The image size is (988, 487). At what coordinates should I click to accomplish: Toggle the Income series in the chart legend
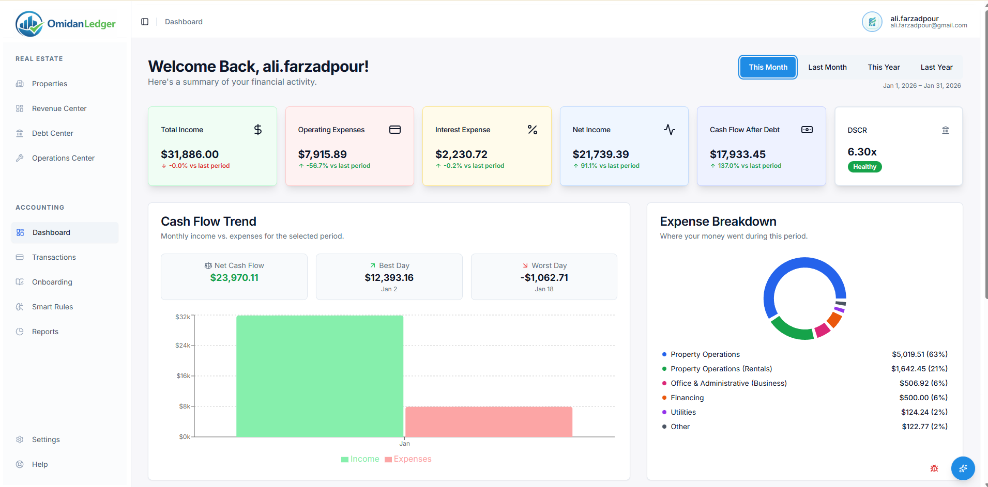tap(360, 459)
